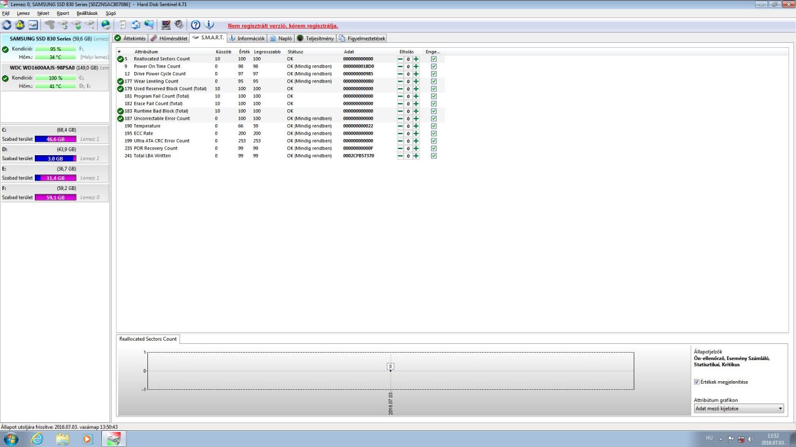Click the Nem regisztrált verzió registration link

pyautogui.click(x=283, y=26)
